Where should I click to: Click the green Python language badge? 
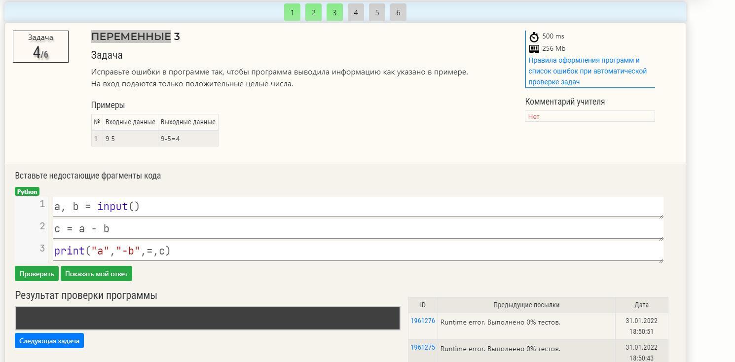[27, 191]
